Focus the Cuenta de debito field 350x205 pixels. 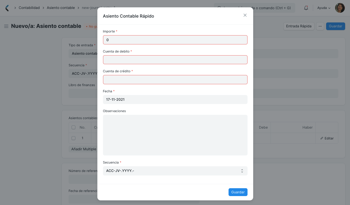175,60
